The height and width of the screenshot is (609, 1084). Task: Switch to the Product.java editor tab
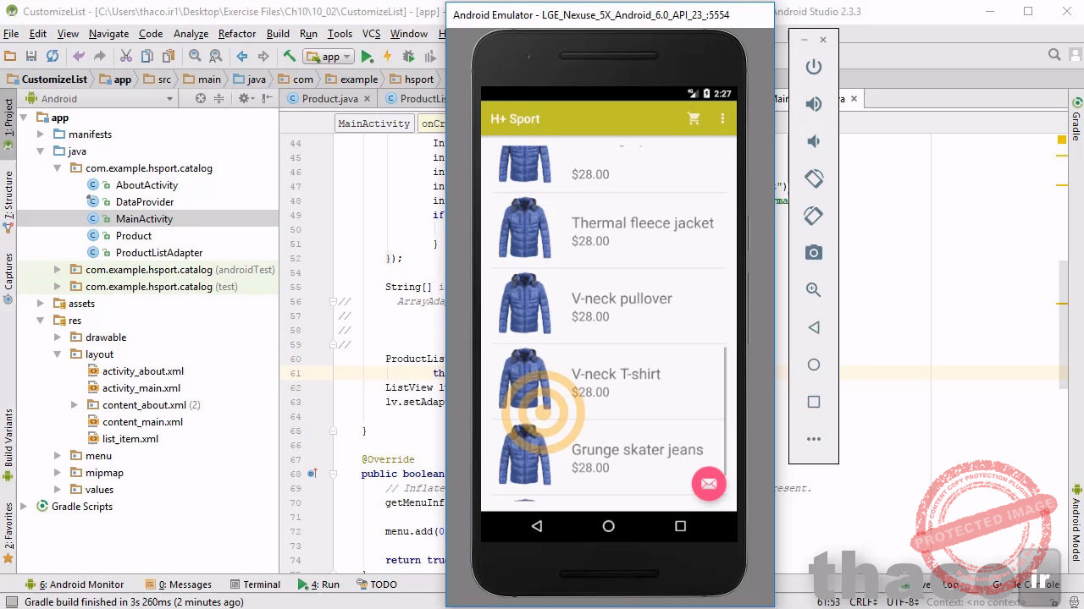tap(329, 99)
